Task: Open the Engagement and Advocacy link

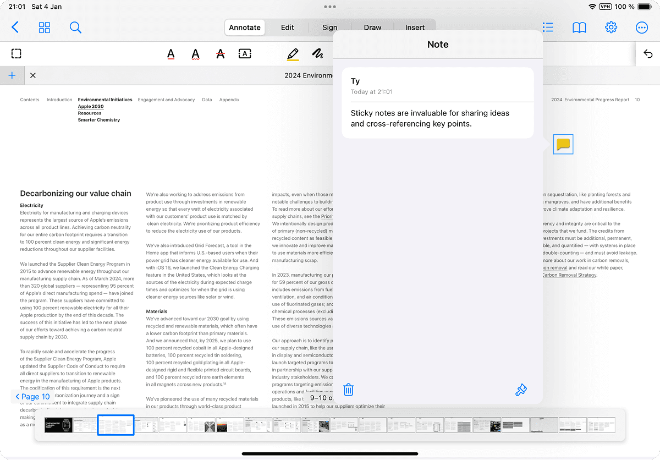Action: point(166,100)
